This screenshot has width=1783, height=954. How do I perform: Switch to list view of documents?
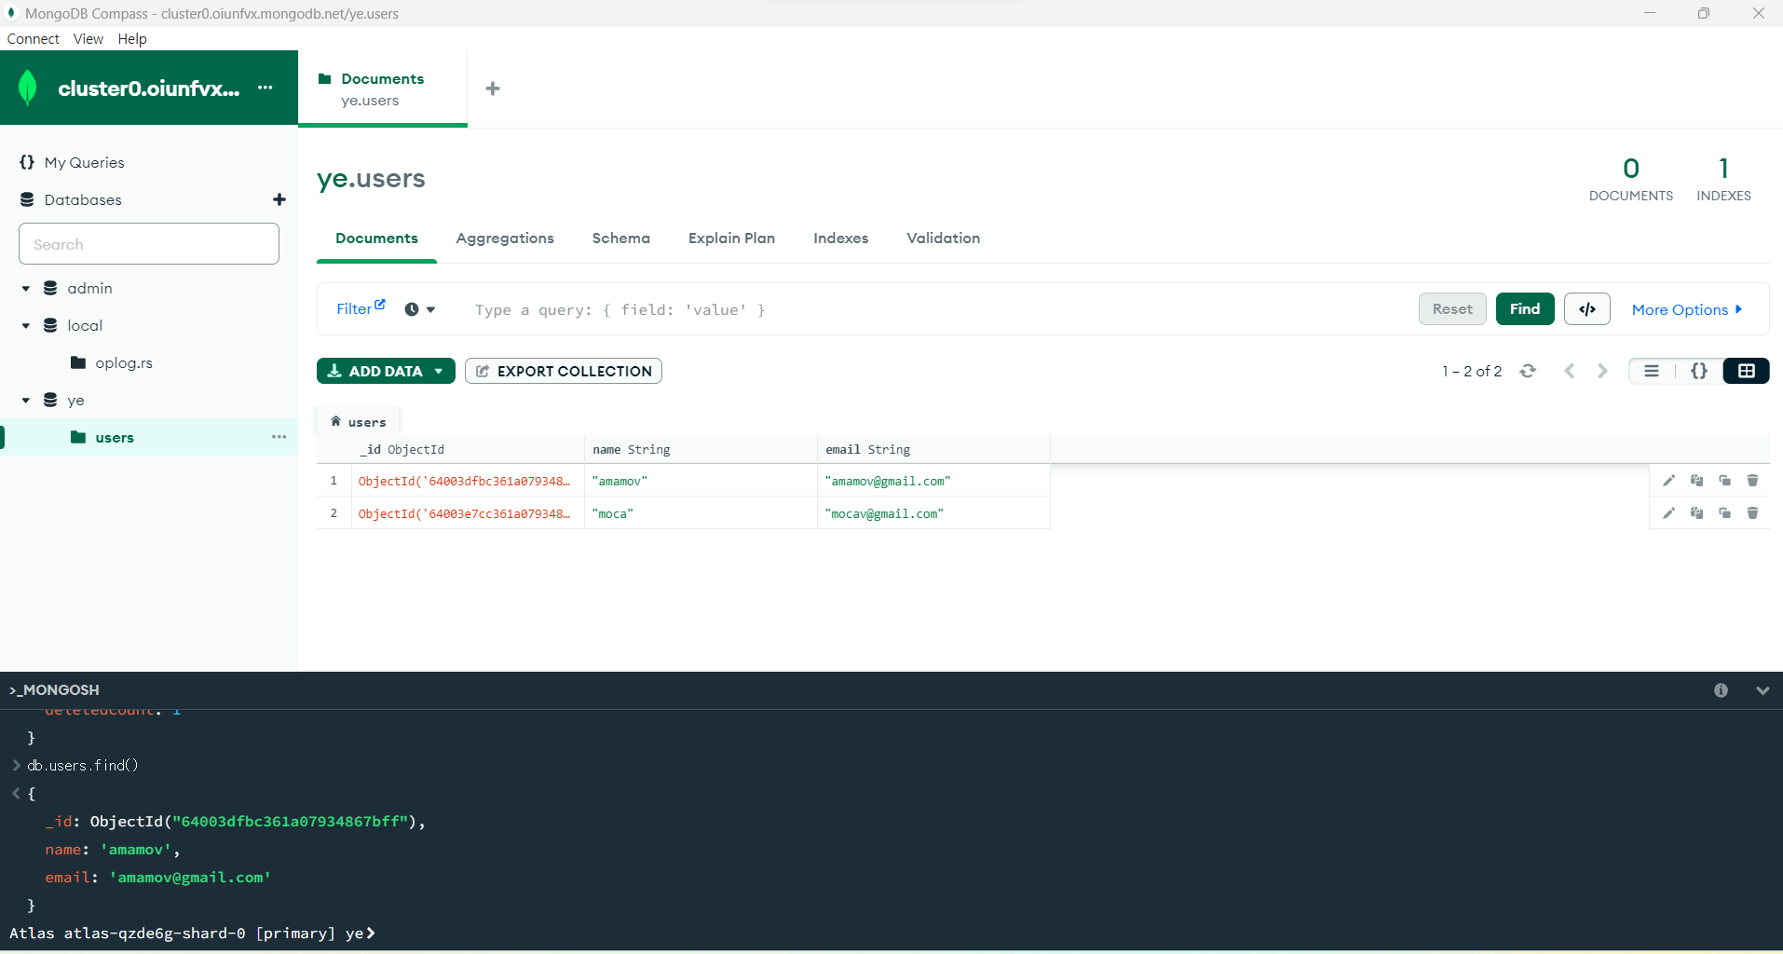(x=1652, y=371)
